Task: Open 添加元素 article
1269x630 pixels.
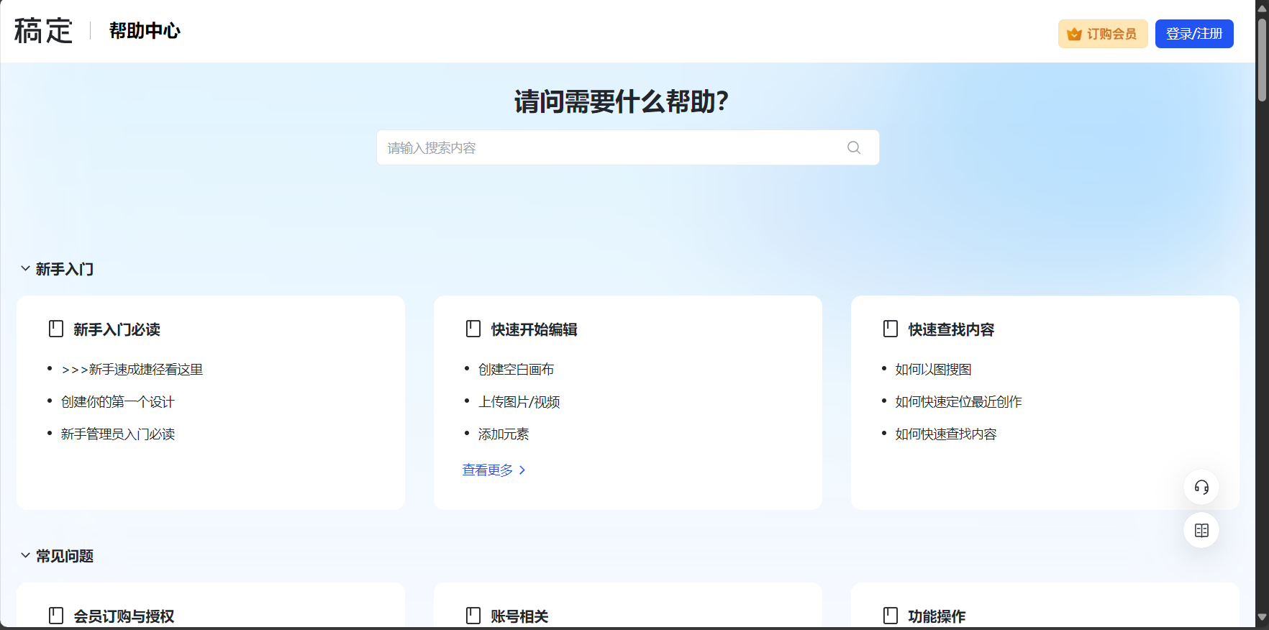Action: click(504, 434)
